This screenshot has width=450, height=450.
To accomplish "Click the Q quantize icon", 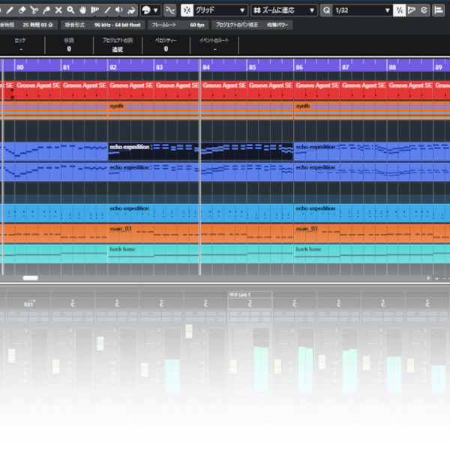I will pos(326,10).
